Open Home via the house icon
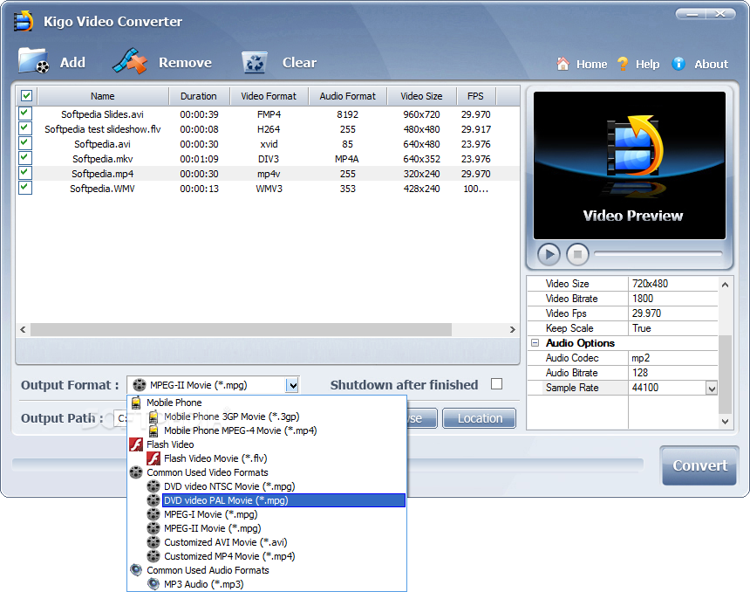Image resolution: width=750 pixels, height=592 pixels. [x=563, y=64]
